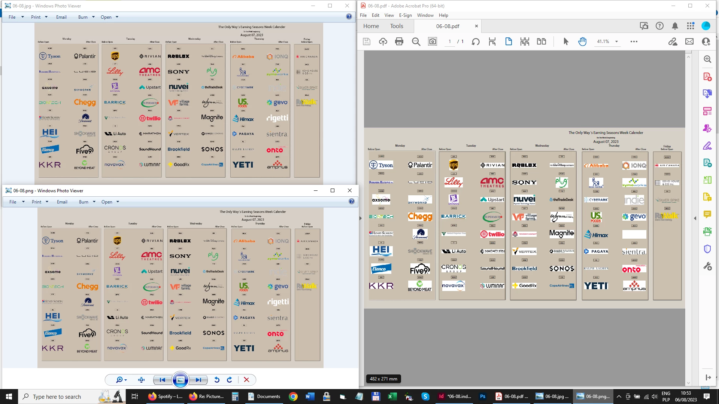Screen dimensions: 719x404
Task: Toggle slideshow play button in Photo Viewer
Action: 180,380
